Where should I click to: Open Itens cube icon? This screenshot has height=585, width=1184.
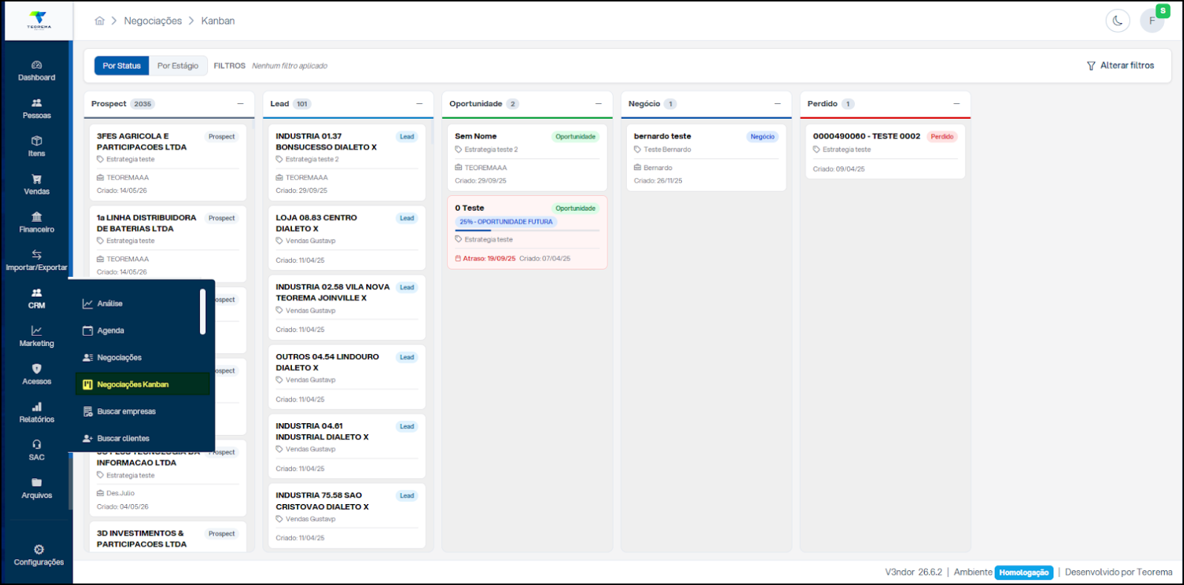[x=36, y=141]
